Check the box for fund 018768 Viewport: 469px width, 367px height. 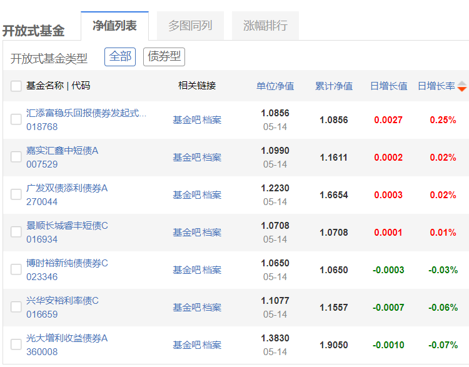coord(16,119)
